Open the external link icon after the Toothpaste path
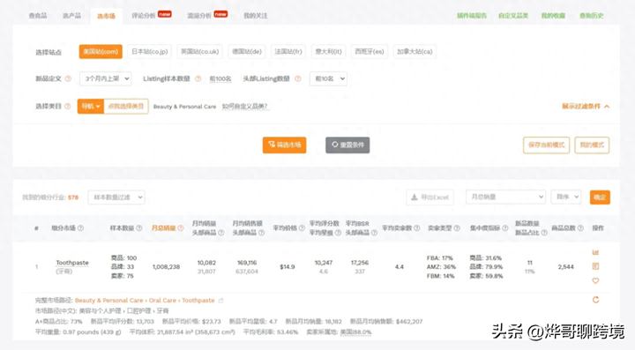Viewport: 635px width, 350px height. [220, 301]
